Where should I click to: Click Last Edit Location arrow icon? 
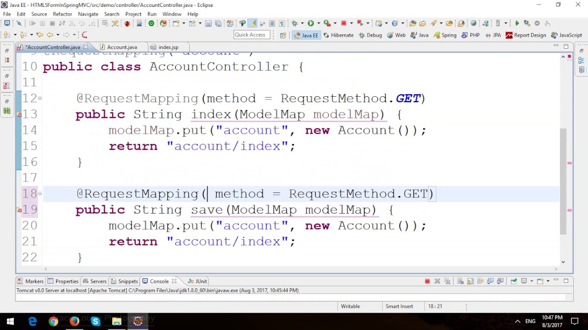tap(40, 35)
